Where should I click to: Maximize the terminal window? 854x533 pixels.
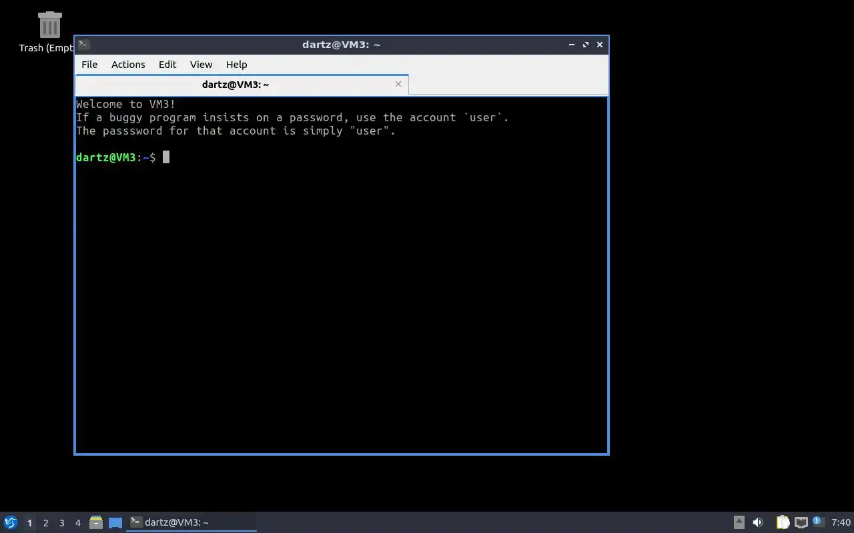point(586,45)
